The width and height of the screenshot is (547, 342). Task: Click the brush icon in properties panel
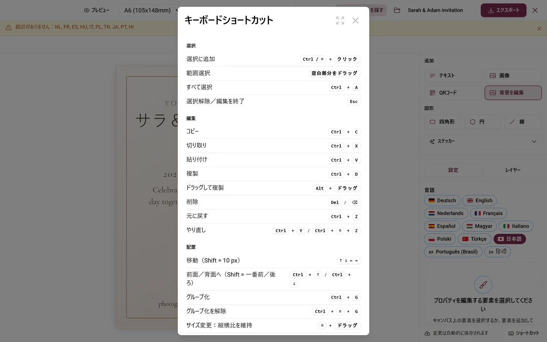tap(483, 285)
